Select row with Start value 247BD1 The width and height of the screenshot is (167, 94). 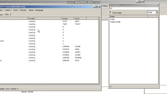point(66,55)
